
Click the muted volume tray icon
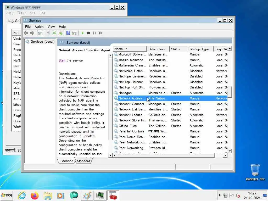click(x=238, y=195)
